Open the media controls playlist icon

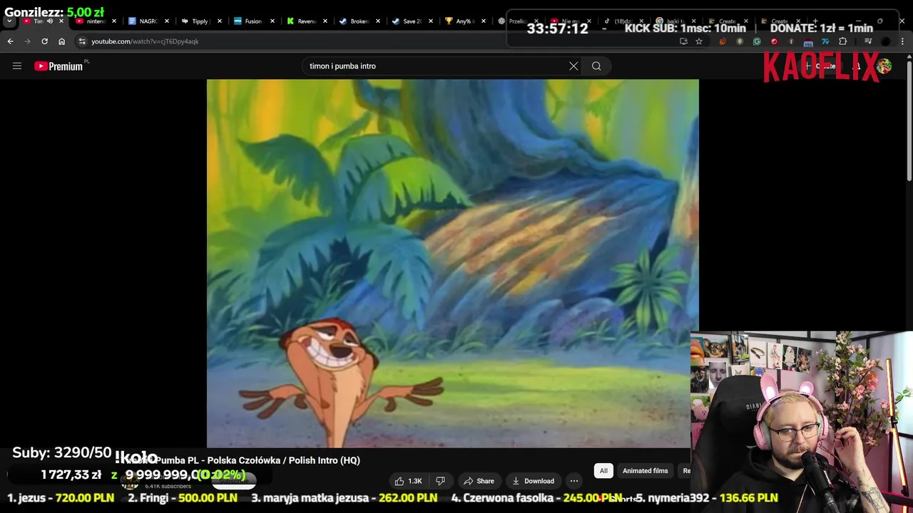868,41
